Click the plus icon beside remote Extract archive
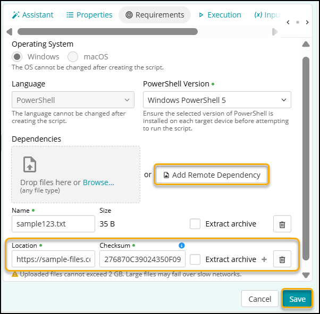320x314 pixels. tap(264, 259)
